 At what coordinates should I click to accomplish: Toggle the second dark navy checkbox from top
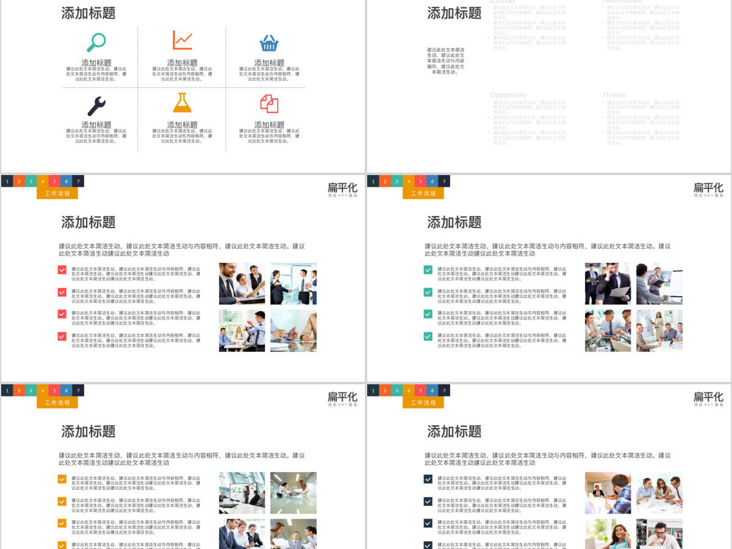pyautogui.click(x=428, y=501)
